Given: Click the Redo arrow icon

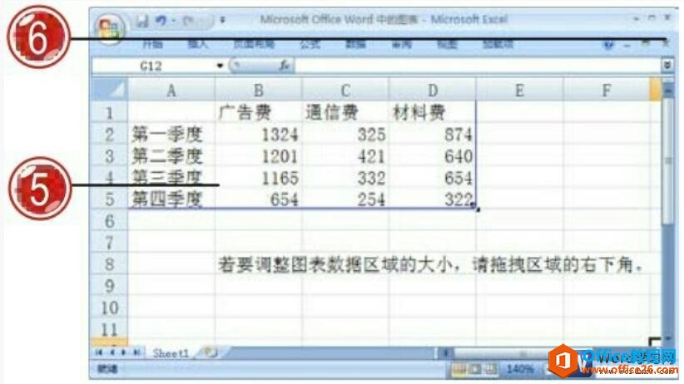Looking at the screenshot, I should click(x=187, y=21).
